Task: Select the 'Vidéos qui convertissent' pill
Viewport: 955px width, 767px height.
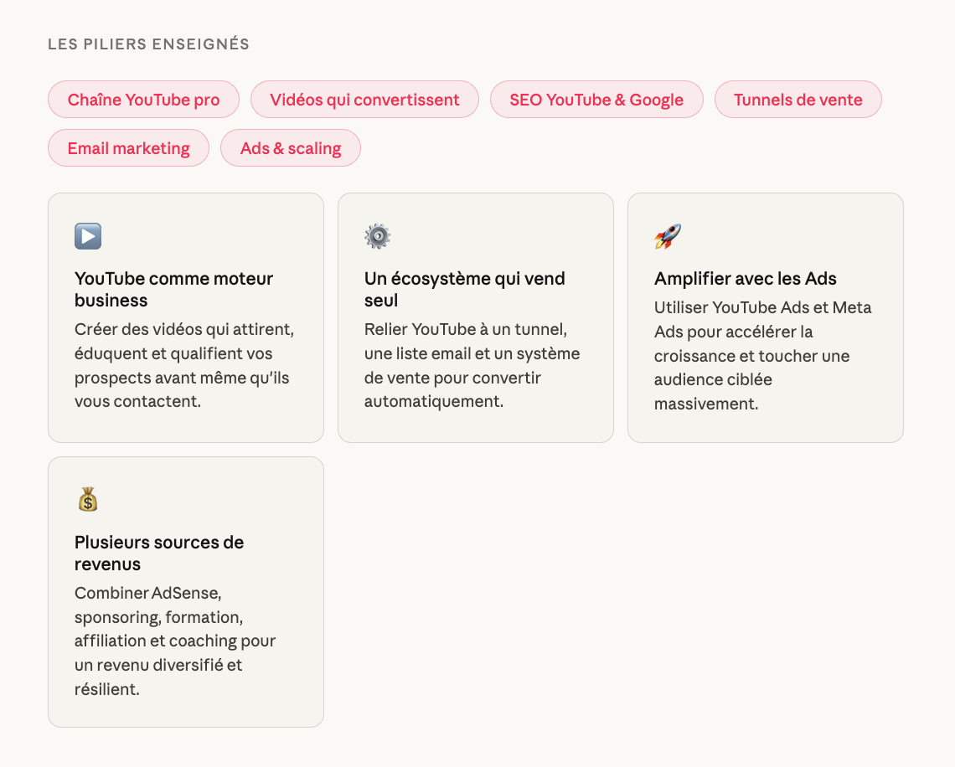Action: 364,100
